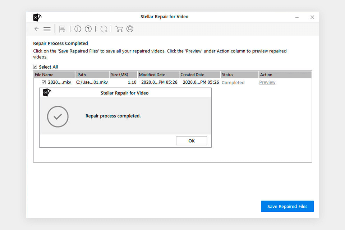
Task: Open the shopping cart to buy software
Action: point(119,29)
